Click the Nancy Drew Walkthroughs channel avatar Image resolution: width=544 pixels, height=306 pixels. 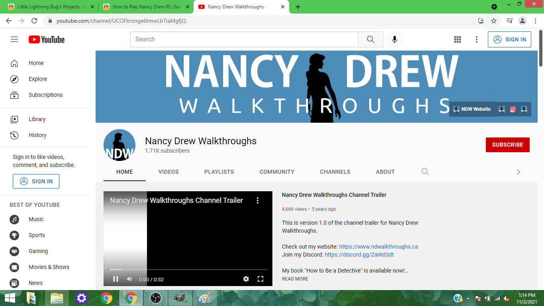point(119,145)
